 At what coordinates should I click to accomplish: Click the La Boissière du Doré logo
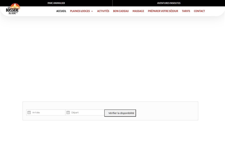[13, 8]
